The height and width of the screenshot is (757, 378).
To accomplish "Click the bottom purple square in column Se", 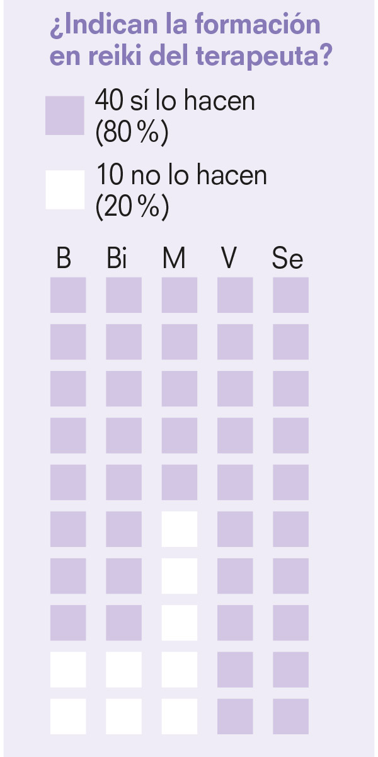I will [x=290, y=716].
